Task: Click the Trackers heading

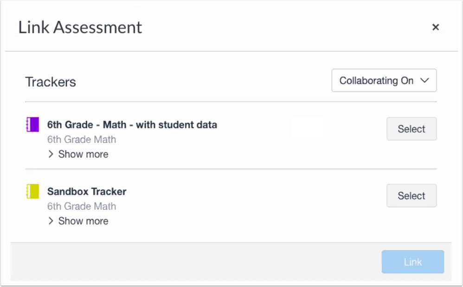Action: (50, 82)
